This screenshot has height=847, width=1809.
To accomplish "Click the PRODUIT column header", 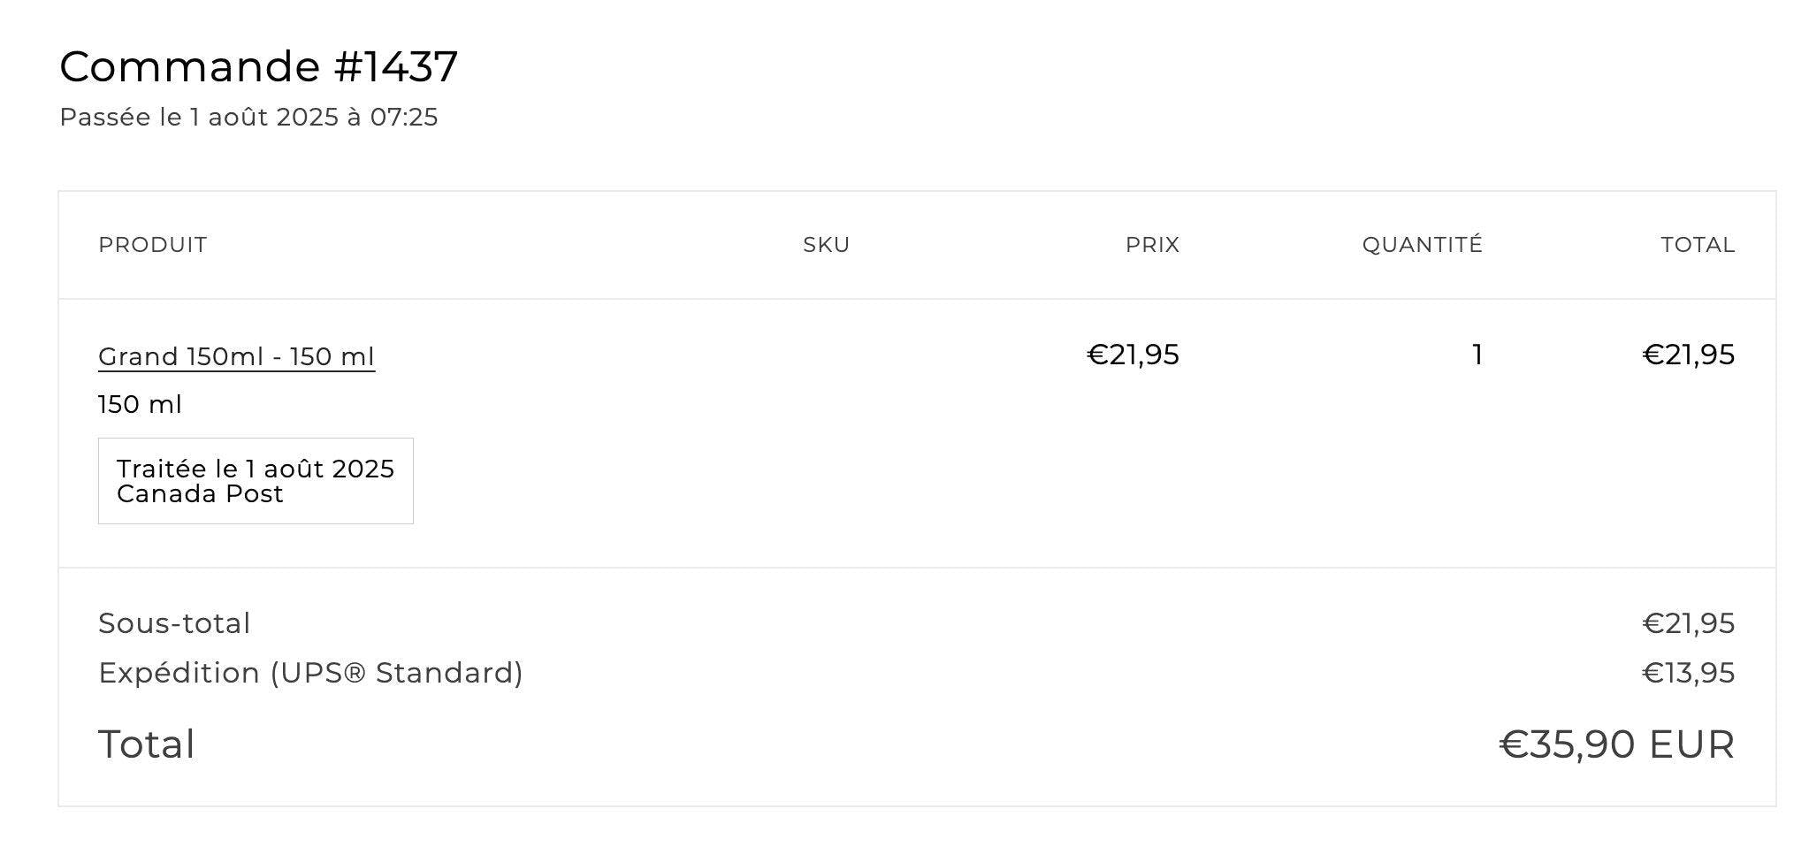I will (x=153, y=245).
